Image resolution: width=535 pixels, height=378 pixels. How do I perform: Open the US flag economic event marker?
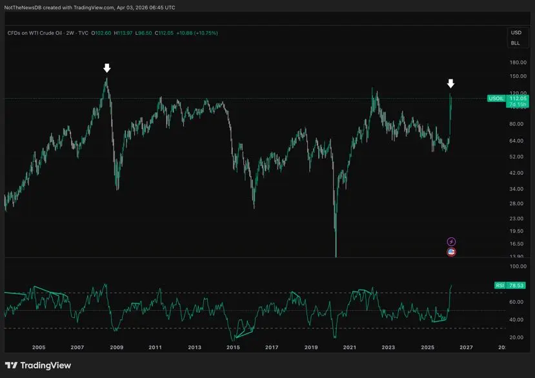(451, 252)
